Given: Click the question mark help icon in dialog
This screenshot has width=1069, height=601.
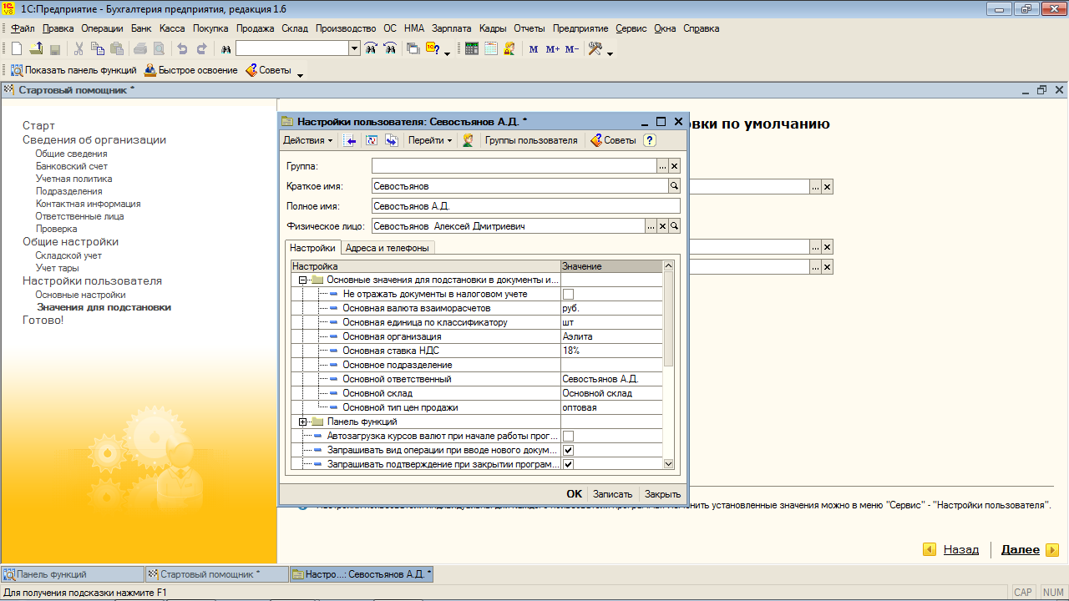Looking at the screenshot, I should click(650, 140).
